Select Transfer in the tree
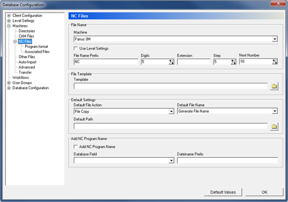The width and height of the screenshot is (288, 202). pos(25,72)
